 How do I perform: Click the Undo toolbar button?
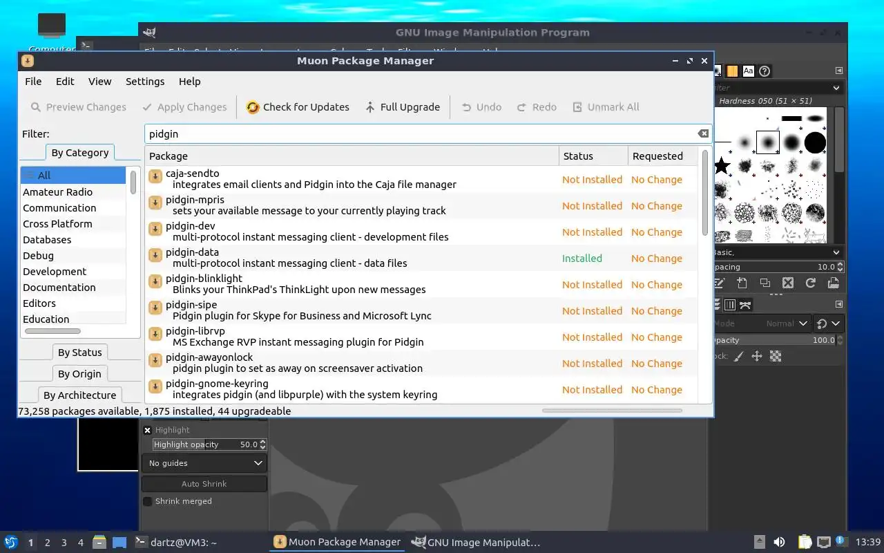click(x=481, y=107)
